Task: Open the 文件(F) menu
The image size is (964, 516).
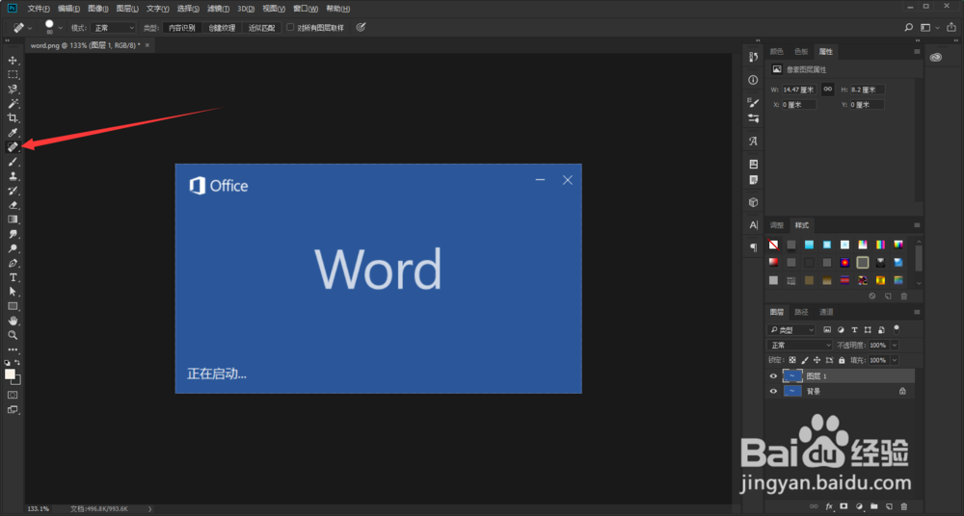Action: [39, 9]
